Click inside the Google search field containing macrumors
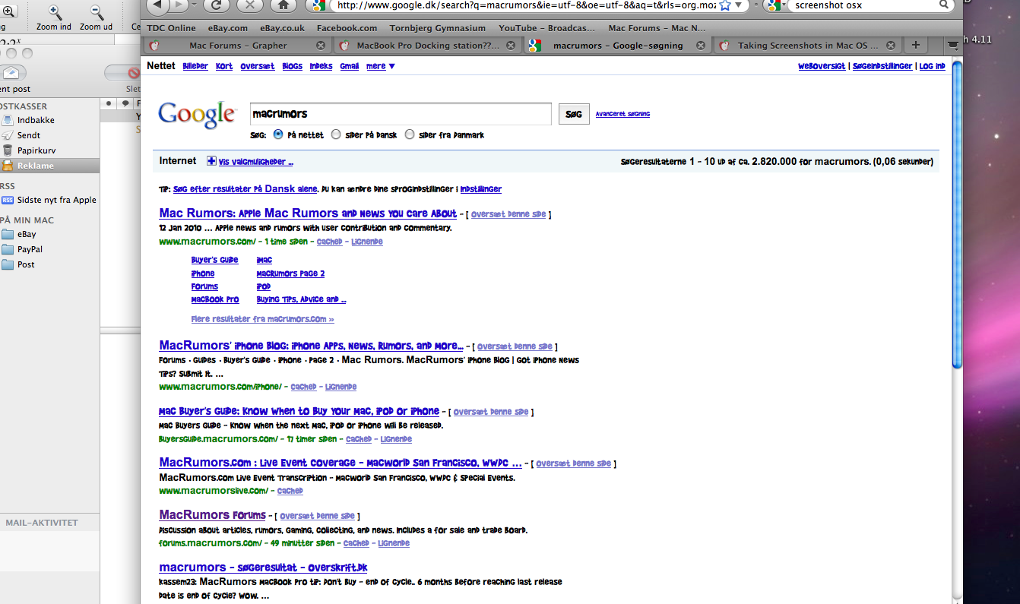The width and height of the screenshot is (1020, 604). tap(401, 114)
